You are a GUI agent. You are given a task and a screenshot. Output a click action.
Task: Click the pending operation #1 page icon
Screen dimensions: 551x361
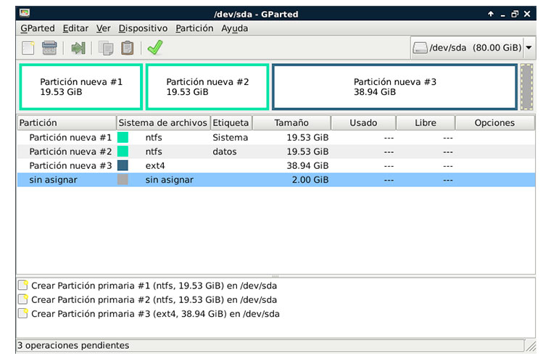pos(23,285)
